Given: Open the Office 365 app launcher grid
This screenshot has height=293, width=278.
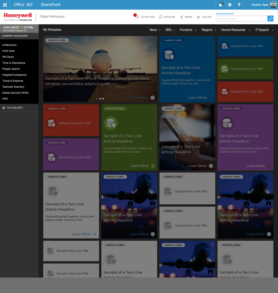Looking at the screenshot, I should (x=5, y=5).
